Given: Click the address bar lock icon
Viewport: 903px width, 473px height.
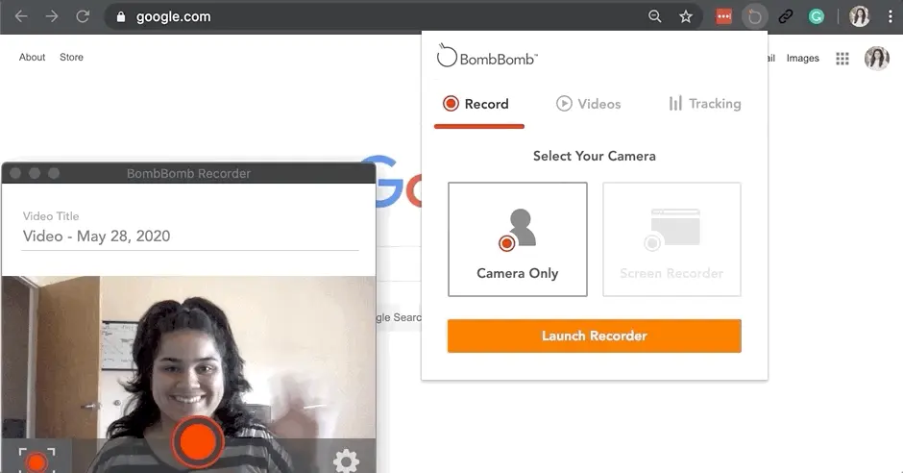Looking at the screenshot, I should coord(120,17).
